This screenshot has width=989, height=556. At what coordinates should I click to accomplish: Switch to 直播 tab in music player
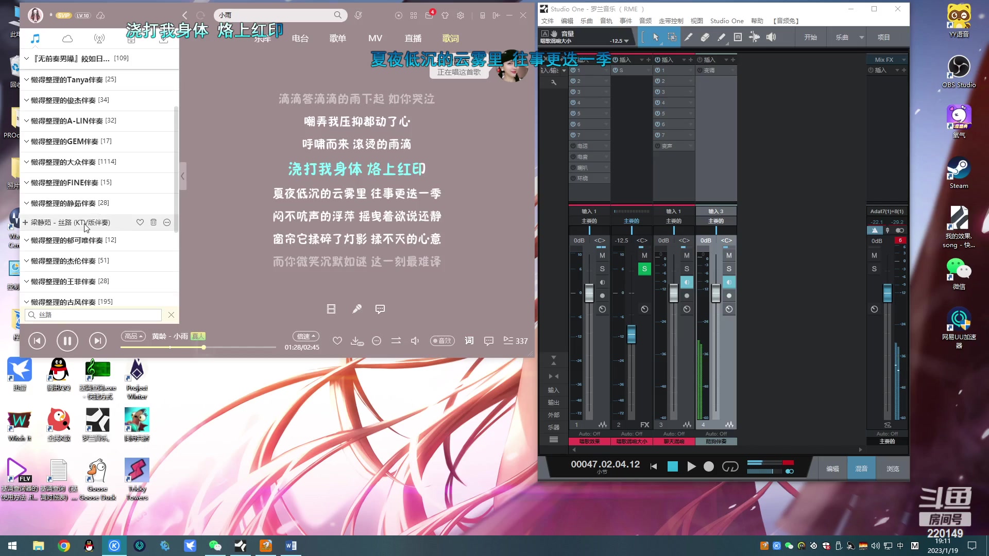tap(413, 39)
